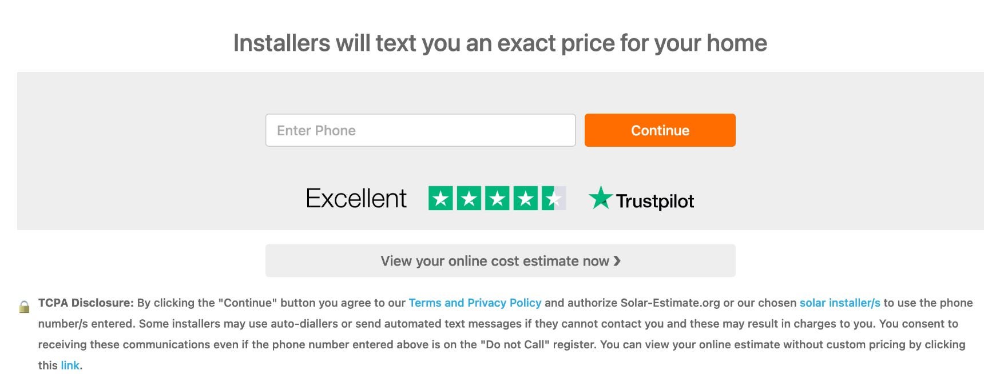
Task: Click the first Trustpilot rating star
Action: [x=441, y=198]
